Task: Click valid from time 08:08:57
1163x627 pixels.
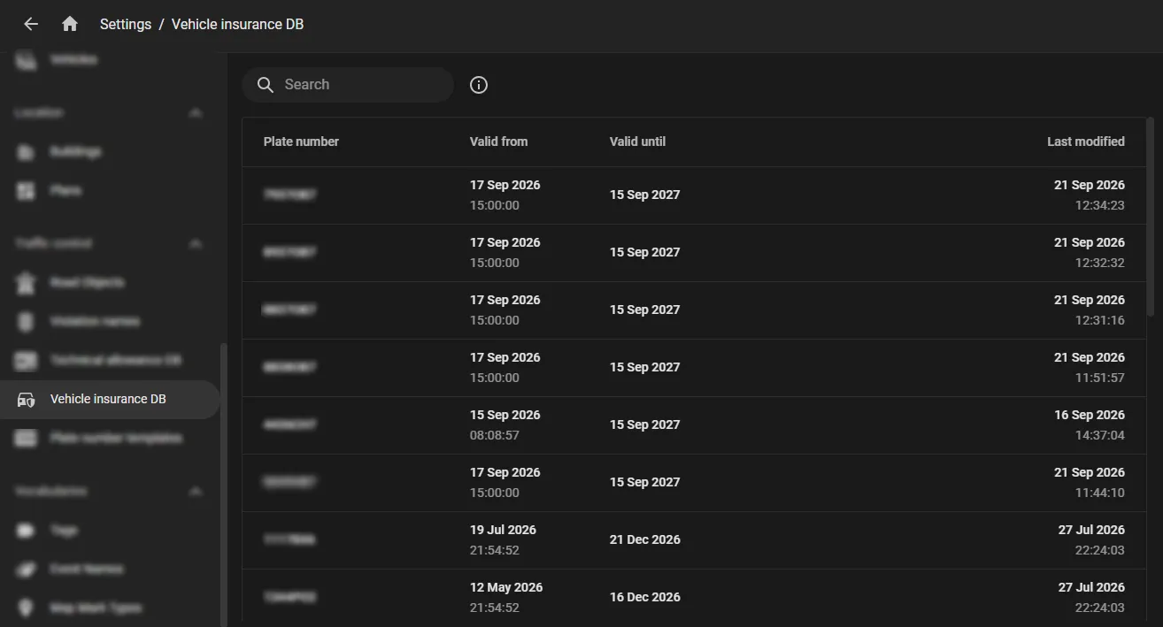Action: (495, 435)
